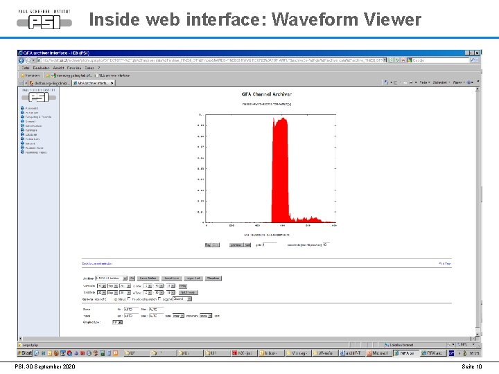
Task: Open the Datei menu
Action: (x=26, y=68)
